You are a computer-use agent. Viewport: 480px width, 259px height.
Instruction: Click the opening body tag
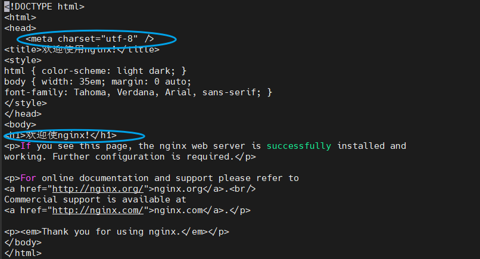(x=20, y=124)
